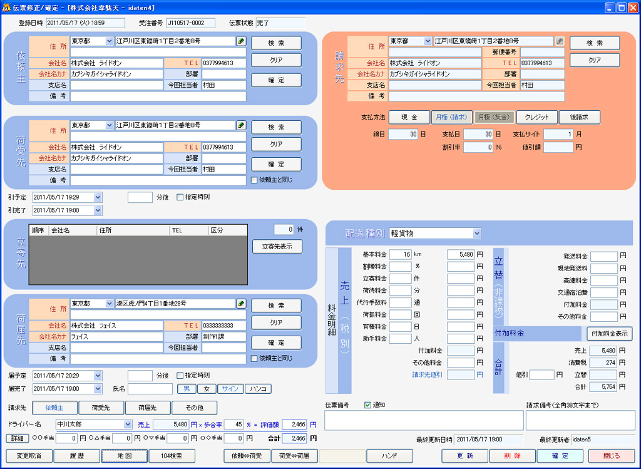Click the 伝票備考 text area
This screenshot has width=641, height=469.
coord(424,420)
